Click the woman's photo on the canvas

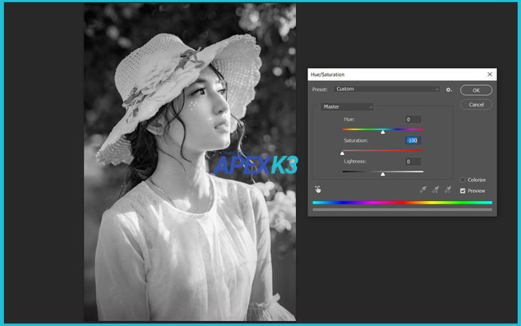click(x=189, y=163)
